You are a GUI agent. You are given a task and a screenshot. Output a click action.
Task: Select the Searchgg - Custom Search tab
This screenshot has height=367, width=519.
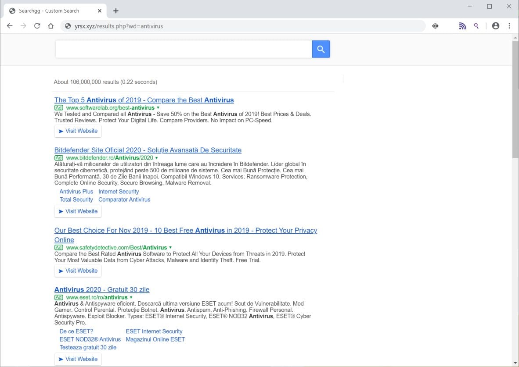[x=55, y=11]
